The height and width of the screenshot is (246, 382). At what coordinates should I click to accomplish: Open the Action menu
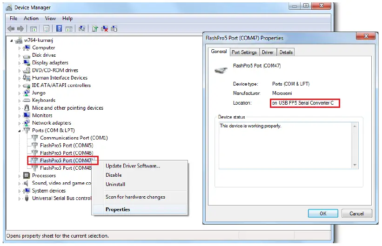(31, 18)
